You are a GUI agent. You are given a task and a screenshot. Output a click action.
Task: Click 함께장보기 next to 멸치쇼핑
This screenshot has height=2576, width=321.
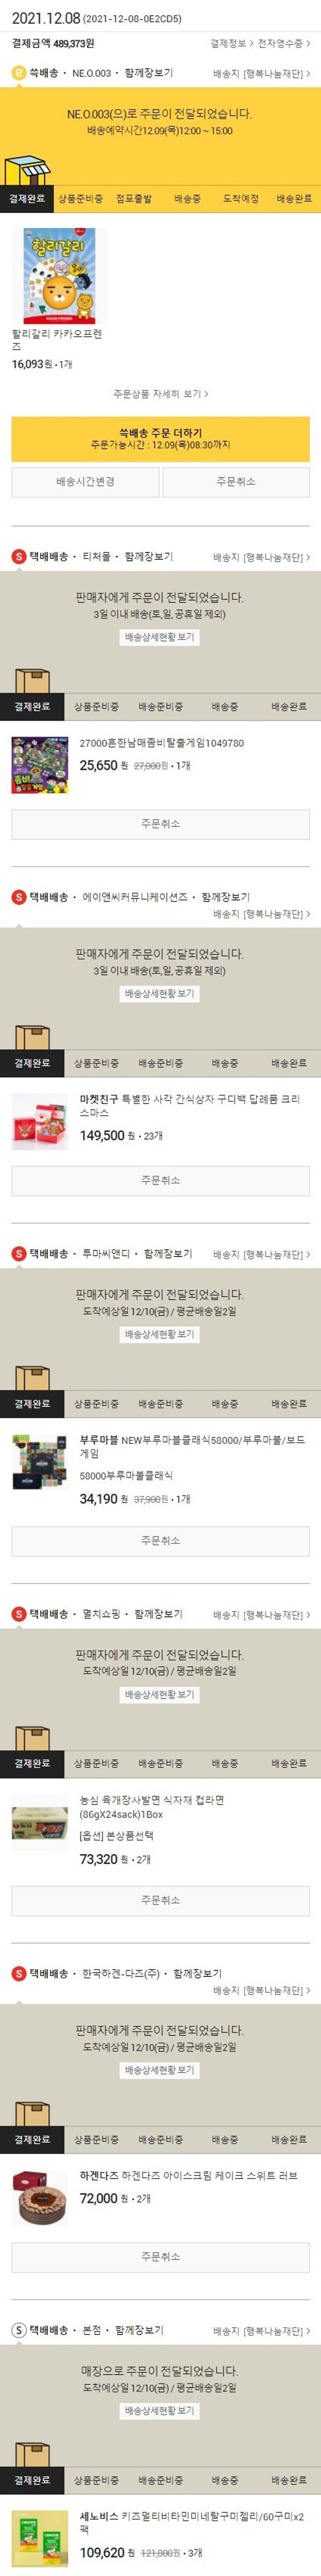click(x=158, y=1614)
